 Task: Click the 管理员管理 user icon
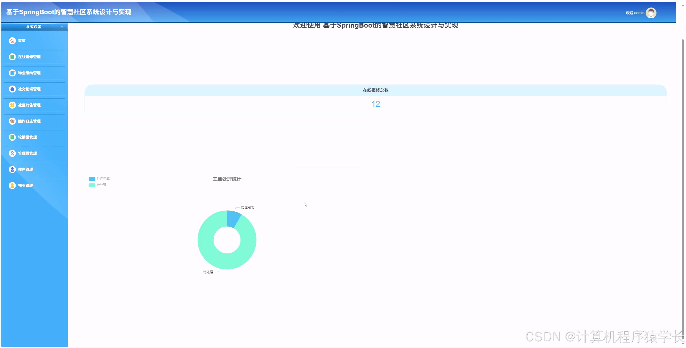[x=12, y=153]
